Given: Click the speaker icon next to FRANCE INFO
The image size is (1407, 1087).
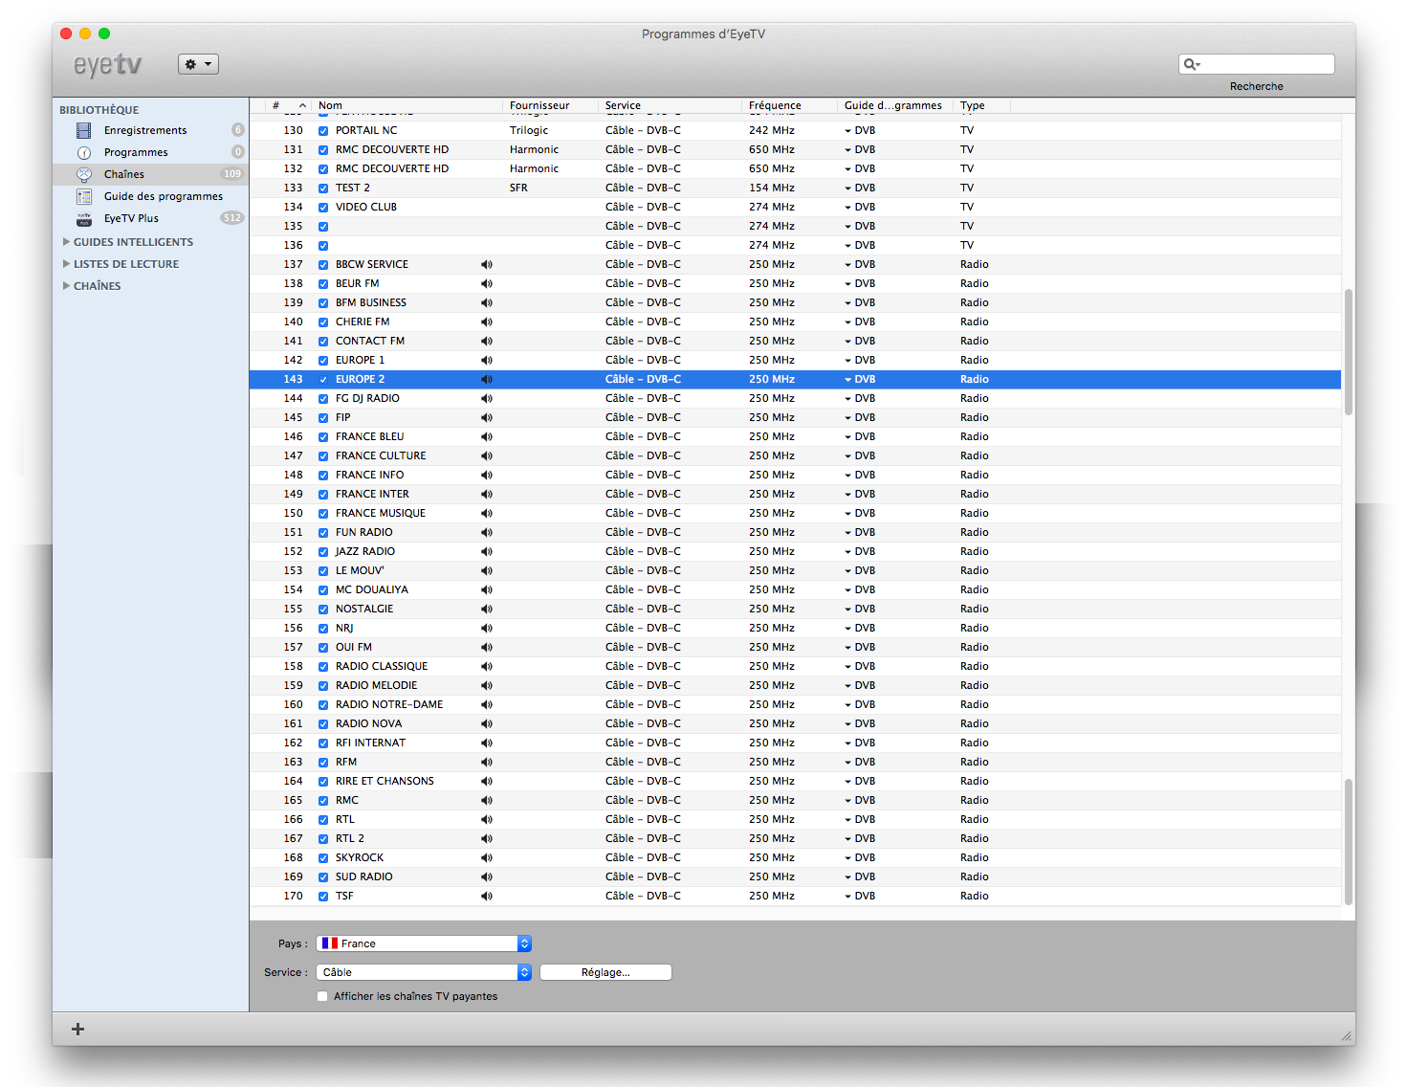Looking at the screenshot, I should click(x=487, y=475).
